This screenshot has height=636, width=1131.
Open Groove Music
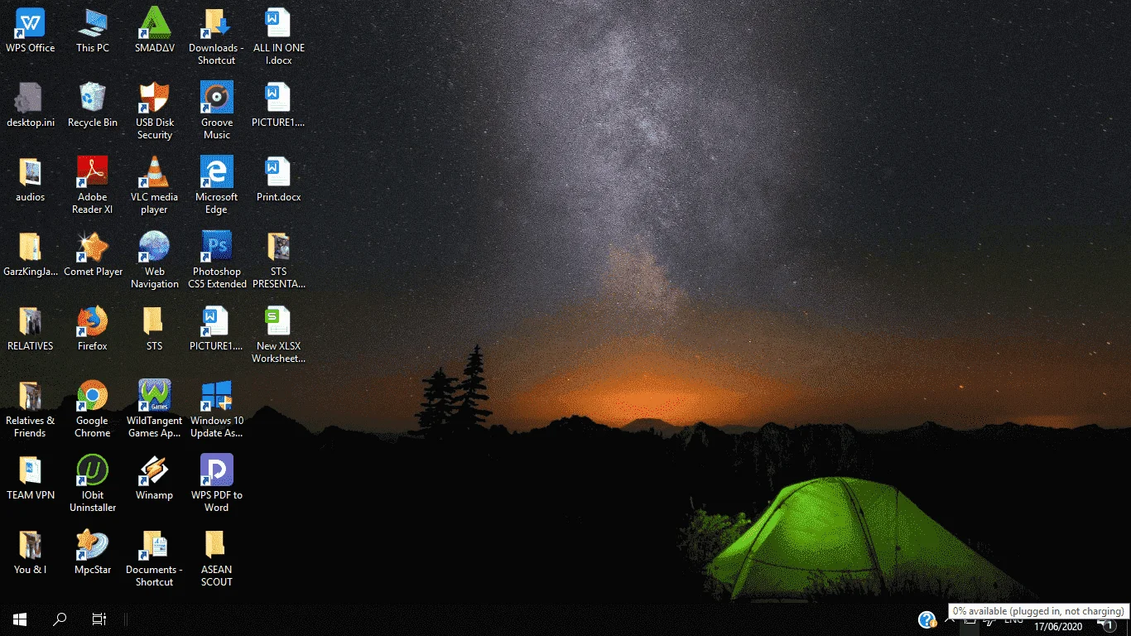pyautogui.click(x=217, y=111)
